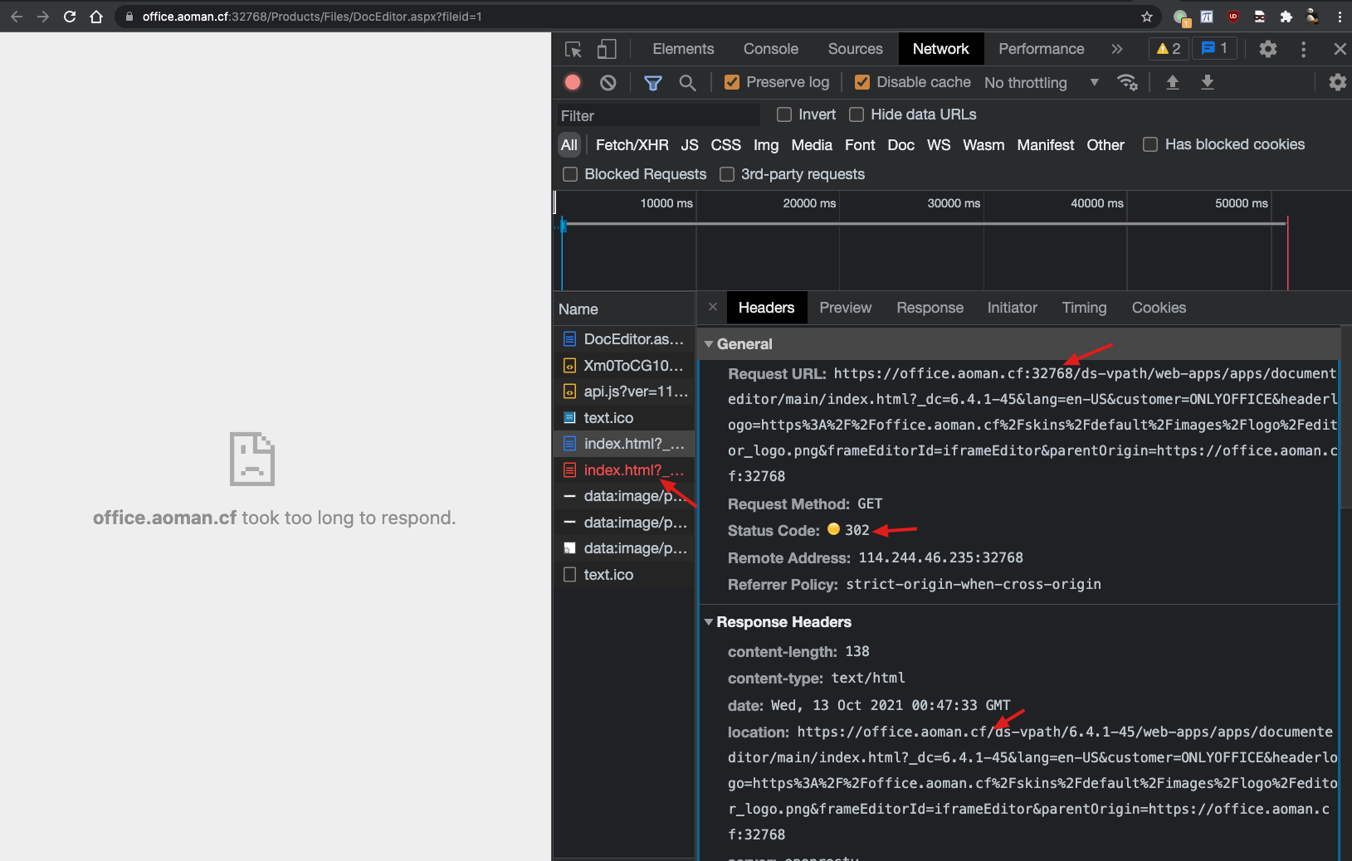Image resolution: width=1352 pixels, height=861 pixels.
Task: Export HAR file using the download icon
Action: pyautogui.click(x=1208, y=82)
